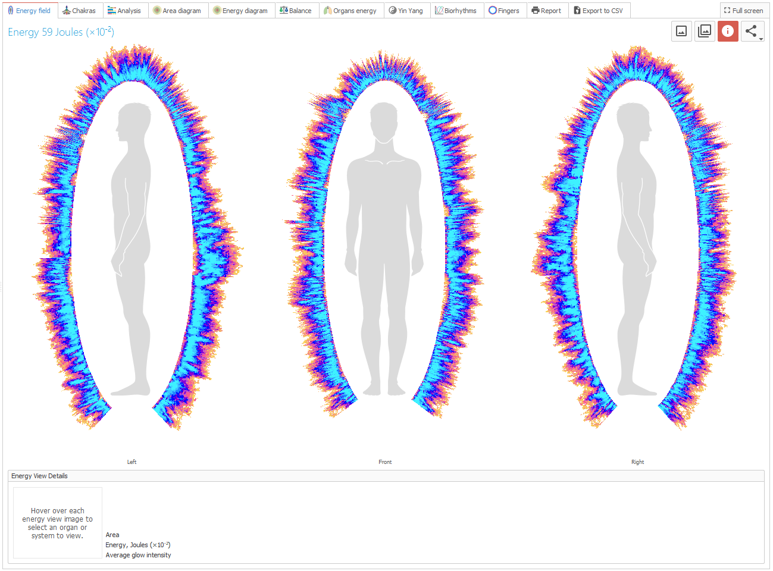
Task: Select the Front energy field image
Action: click(385, 235)
